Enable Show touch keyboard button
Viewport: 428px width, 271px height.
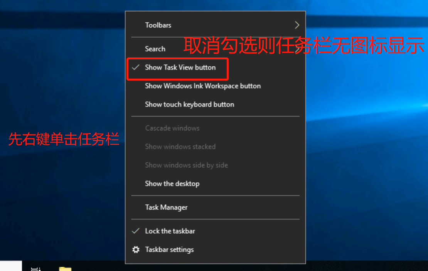(x=189, y=104)
